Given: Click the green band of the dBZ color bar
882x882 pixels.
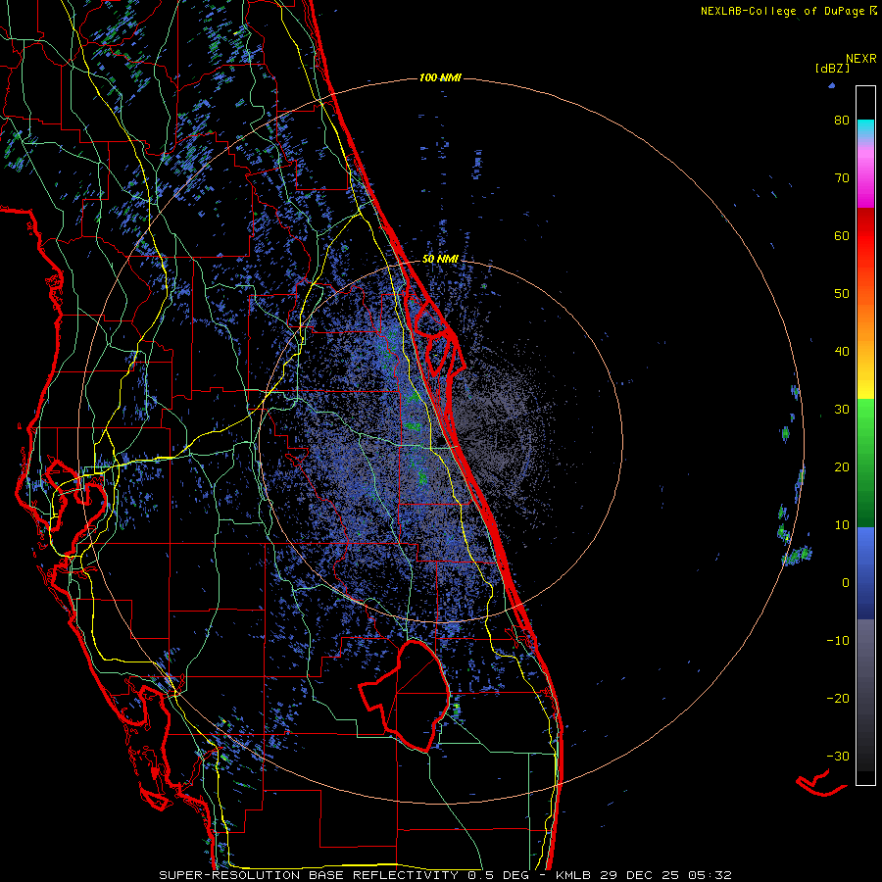Looking at the screenshot, I should 865,463.
